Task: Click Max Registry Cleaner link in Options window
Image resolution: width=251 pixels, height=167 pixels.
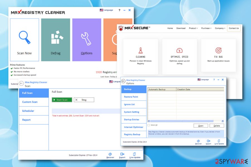Action: click(x=136, y=80)
